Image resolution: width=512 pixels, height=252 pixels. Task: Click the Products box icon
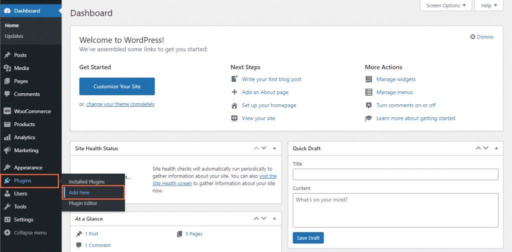pos(7,124)
